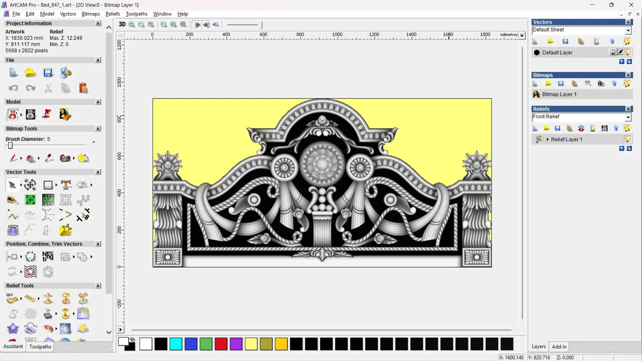Viewport: 642px width, 361px height.
Task: Toggle Default Layer visibility light bulb
Action: pos(628,52)
